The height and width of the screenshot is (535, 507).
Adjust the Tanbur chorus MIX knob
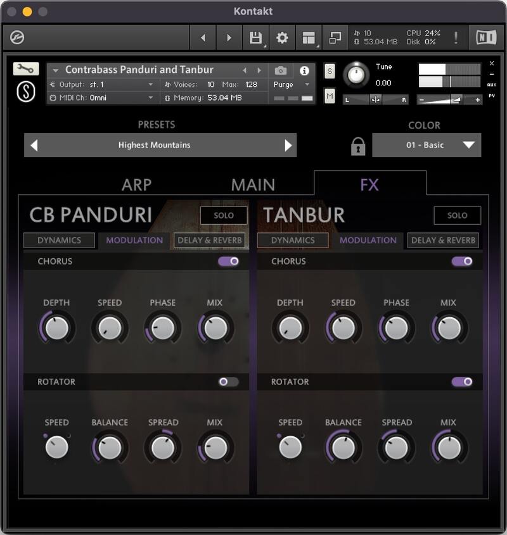(x=448, y=327)
